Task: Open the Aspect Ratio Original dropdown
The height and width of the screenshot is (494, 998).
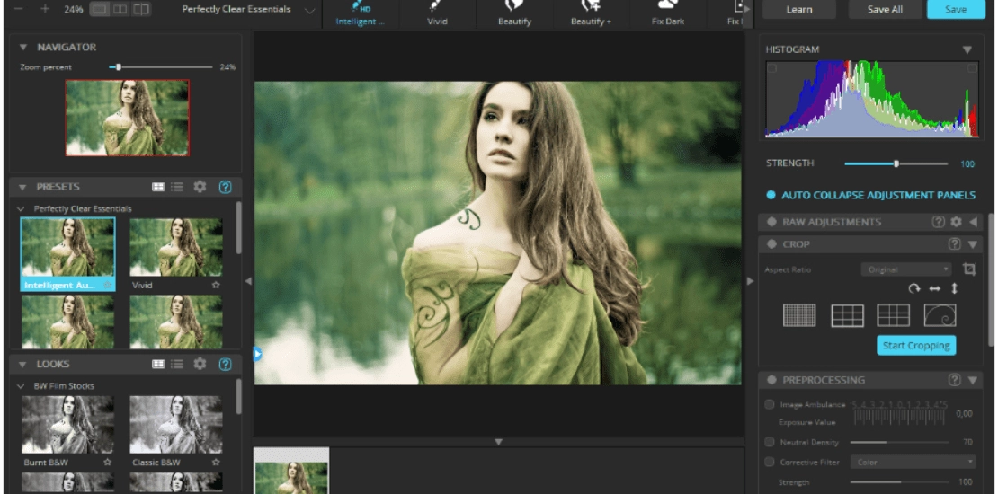Action: point(905,269)
